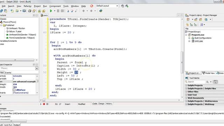Click the Program Reset stop icon
This screenshot has height=126, width=224.
tap(62, 11)
